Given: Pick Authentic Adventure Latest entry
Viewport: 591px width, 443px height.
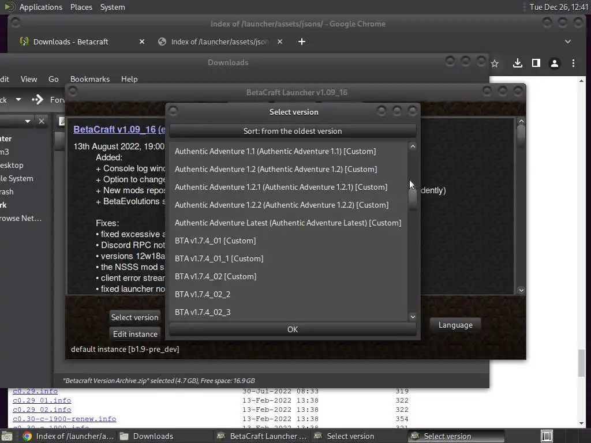Looking at the screenshot, I should (289, 223).
